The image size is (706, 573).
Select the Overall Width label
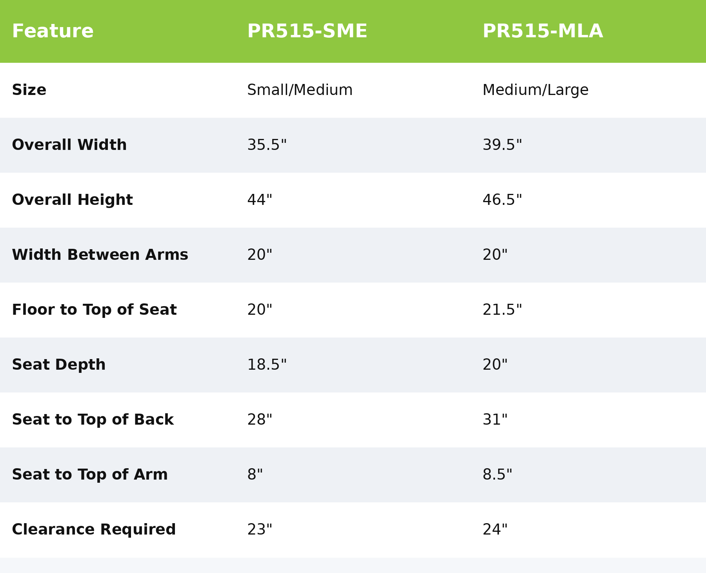click(x=69, y=145)
